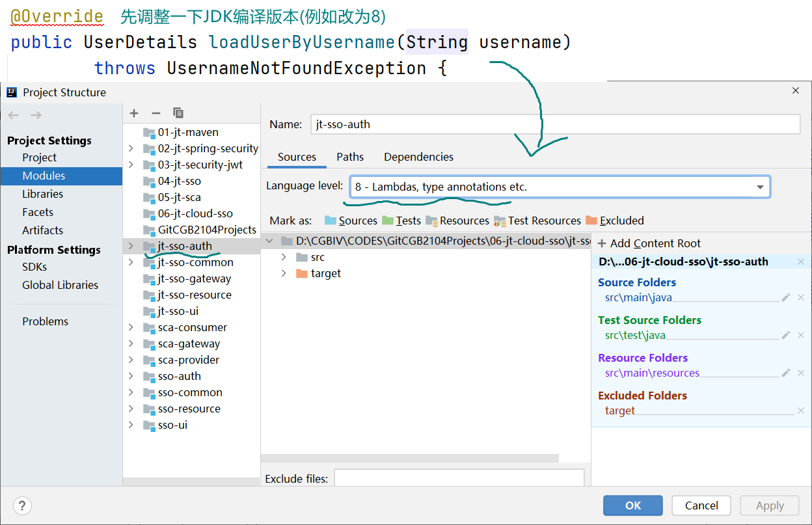Expand the jt-sso-auth module node

[131, 246]
